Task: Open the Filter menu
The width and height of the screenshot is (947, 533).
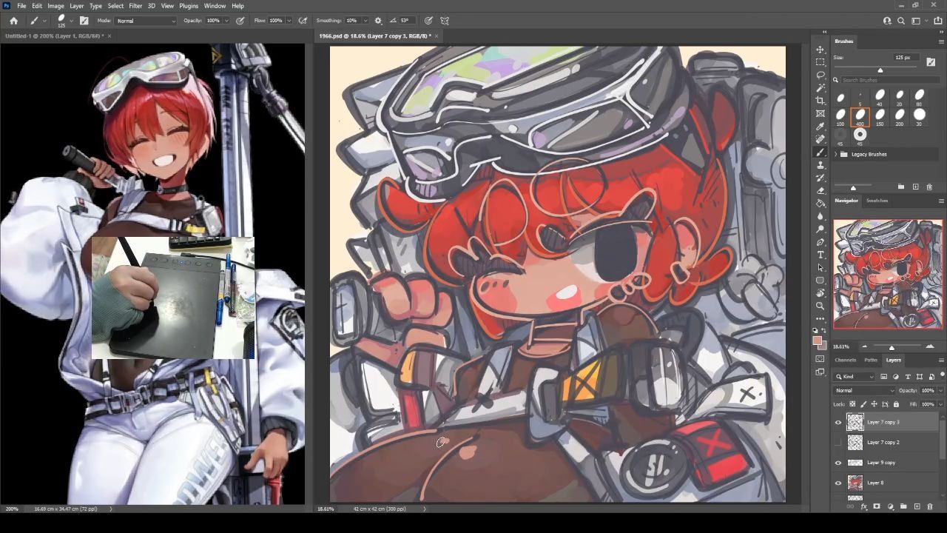Action: tap(135, 6)
